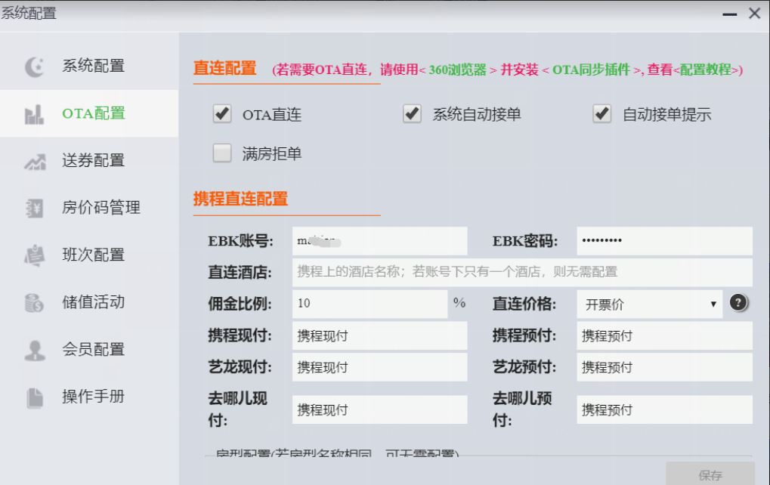Click the shift icon beside 班次配置
The width and height of the screenshot is (770, 485).
coord(30,255)
